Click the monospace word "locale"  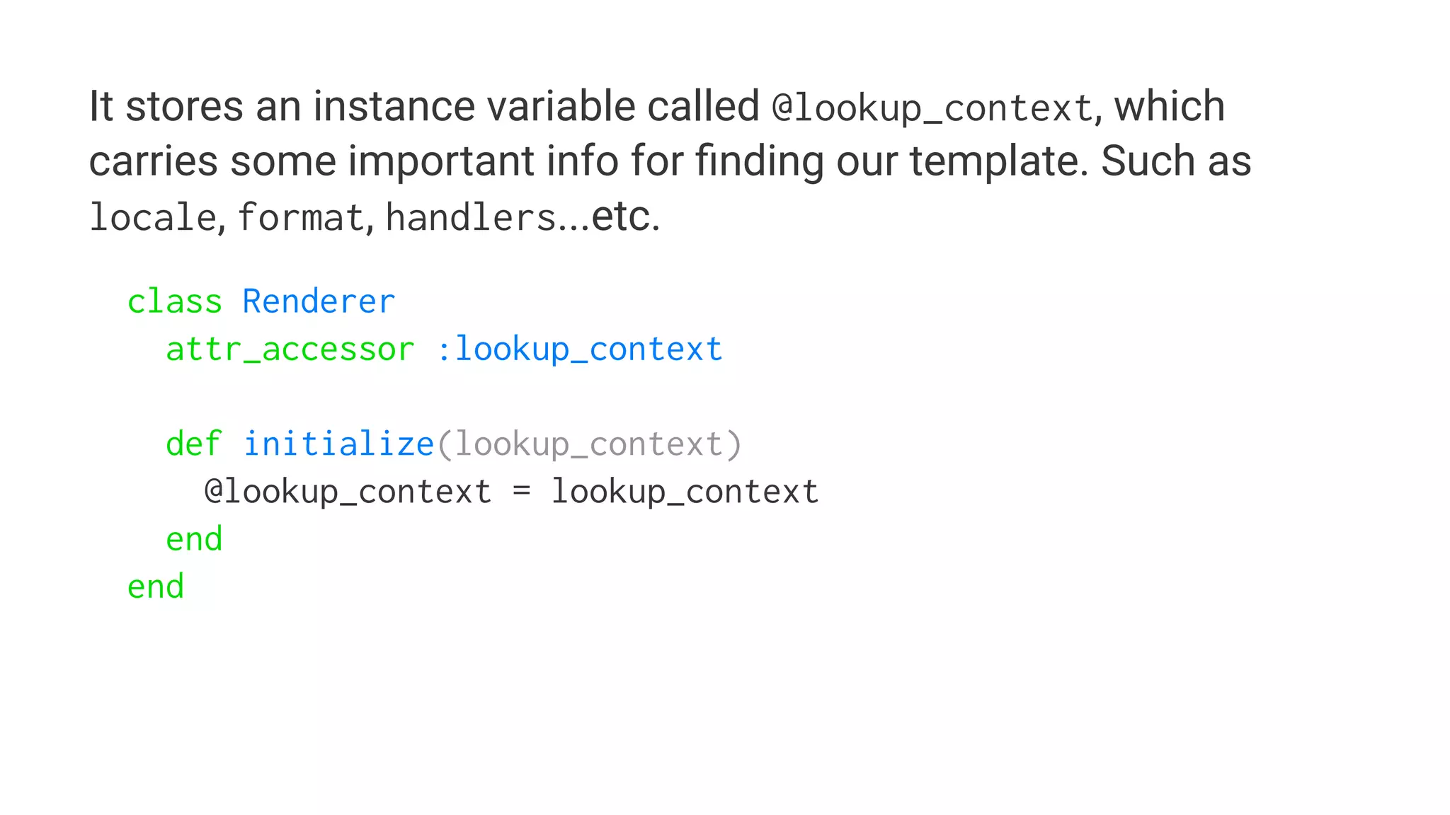point(153,217)
